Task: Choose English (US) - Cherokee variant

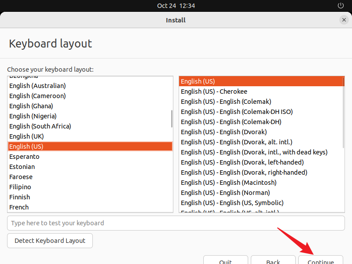Action: (214, 92)
